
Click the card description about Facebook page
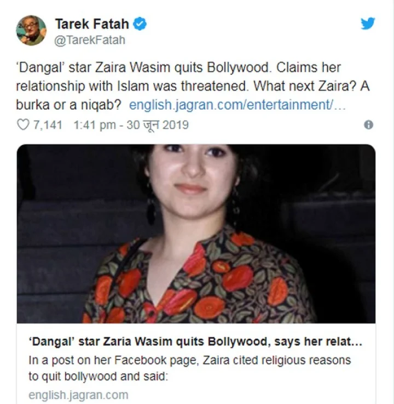[x=189, y=368]
